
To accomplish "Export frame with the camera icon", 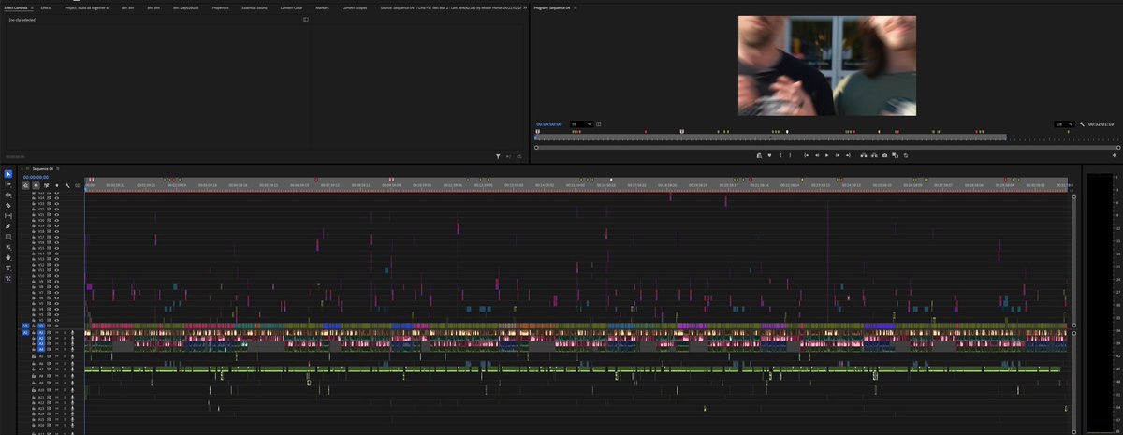I will tap(884, 155).
